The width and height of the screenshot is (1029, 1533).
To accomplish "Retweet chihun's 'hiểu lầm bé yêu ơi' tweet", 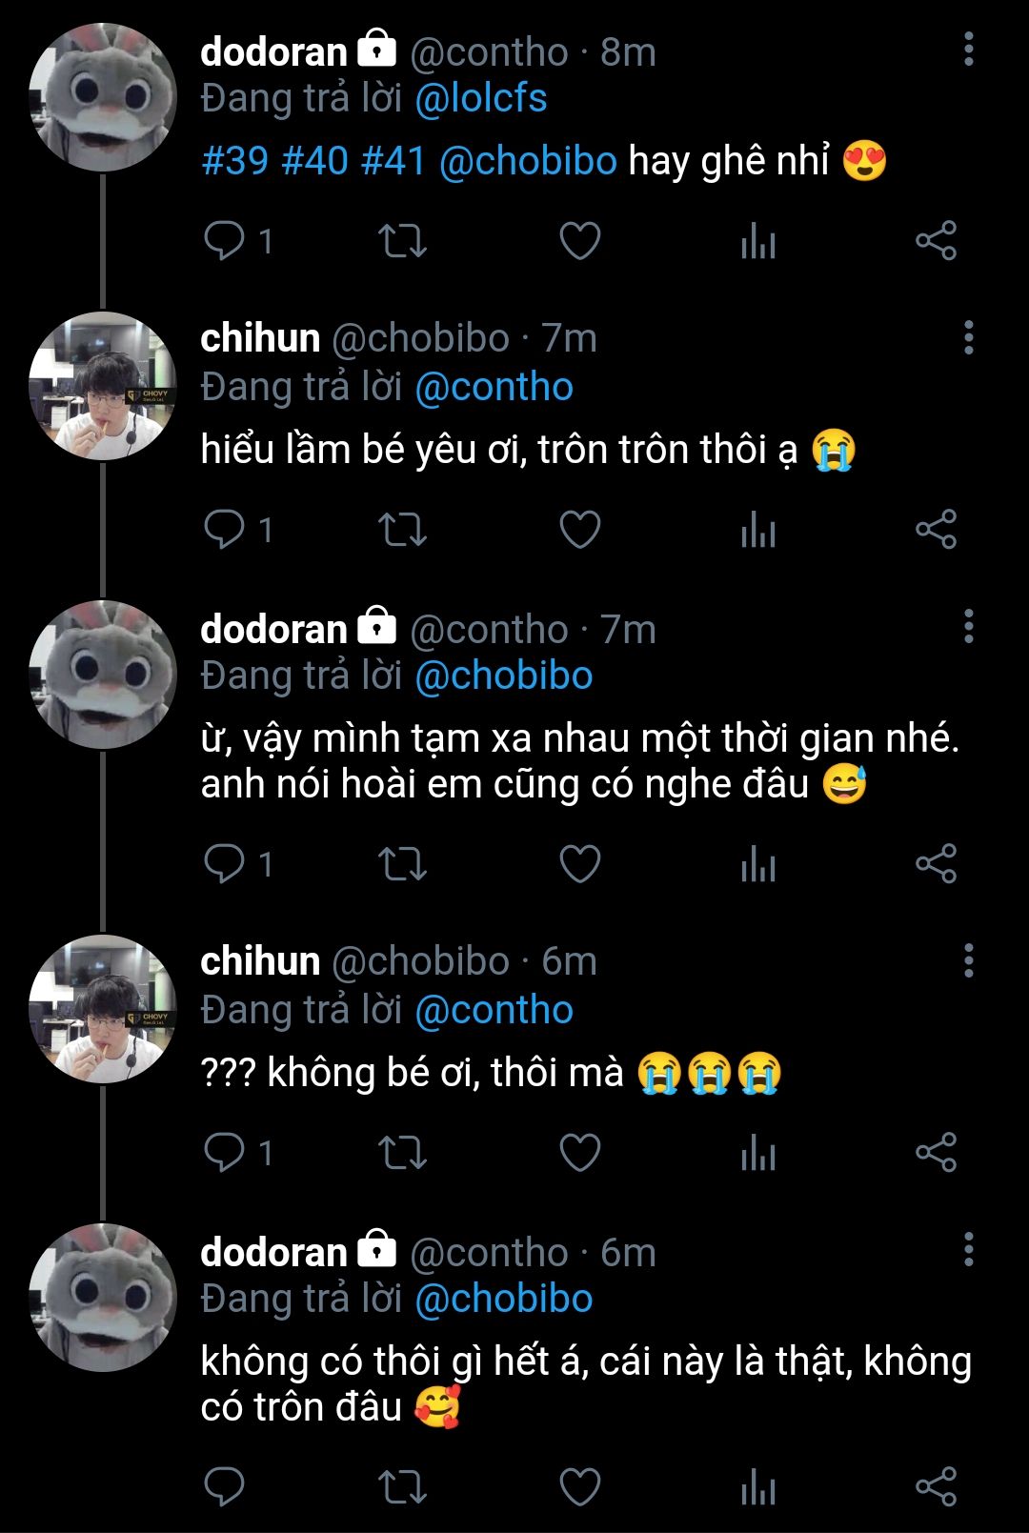I will (x=402, y=530).
